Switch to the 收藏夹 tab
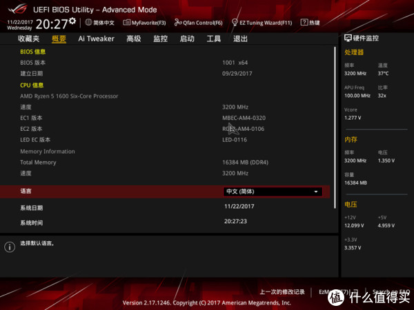This screenshot has width=414, height=310. click(29, 39)
